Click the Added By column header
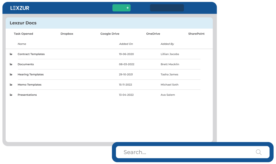Screen dimensions: 276x164 [167, 44]
